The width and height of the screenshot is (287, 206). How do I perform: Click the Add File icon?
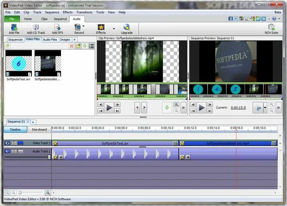[x=14, y=29]
